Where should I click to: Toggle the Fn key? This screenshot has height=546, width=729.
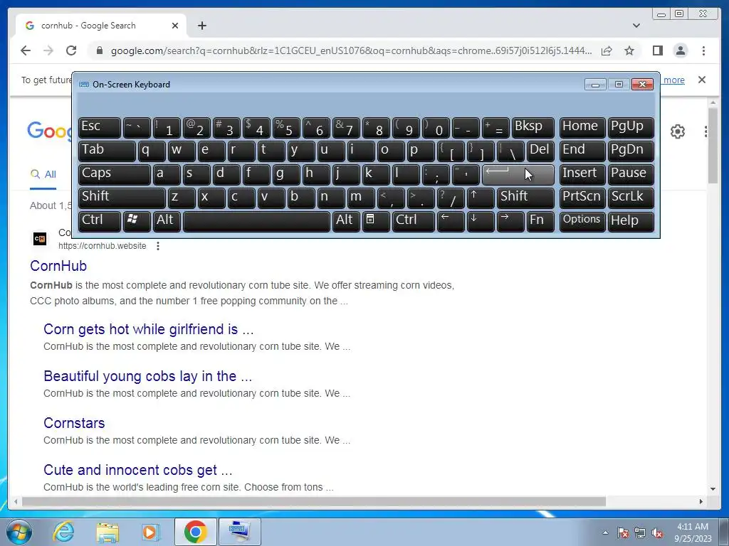[x=540, y=221]
